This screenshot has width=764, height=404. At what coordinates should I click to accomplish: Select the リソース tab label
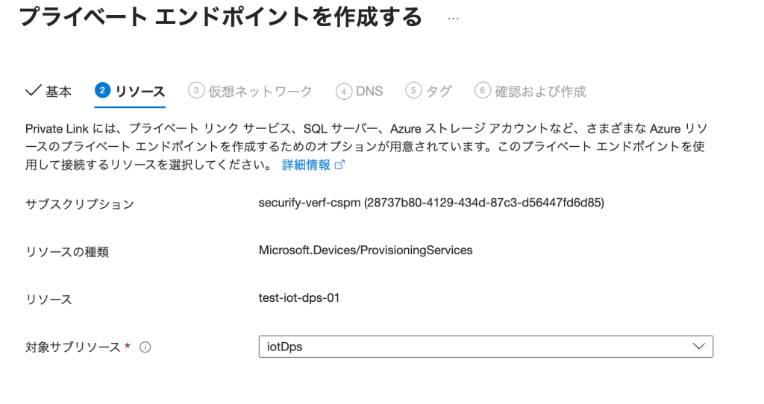click(140, 92)
